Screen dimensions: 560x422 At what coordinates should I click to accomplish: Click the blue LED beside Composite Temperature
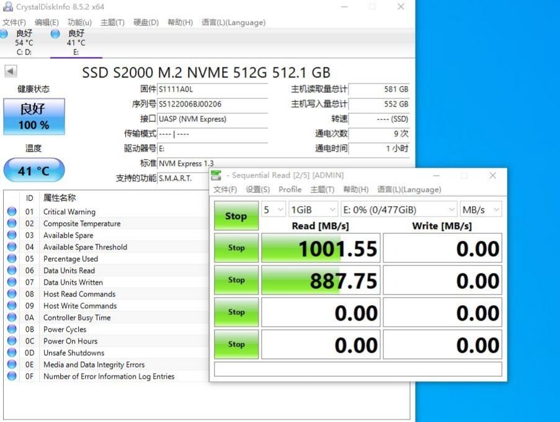coord(12,223)
